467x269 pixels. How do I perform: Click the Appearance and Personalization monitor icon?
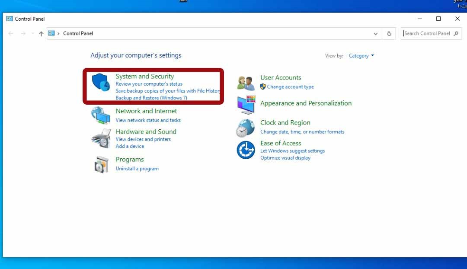[246, 105]
